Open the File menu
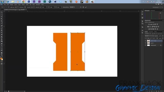The height and width of the screenshot is (92, 164). [x=5, y=5]
